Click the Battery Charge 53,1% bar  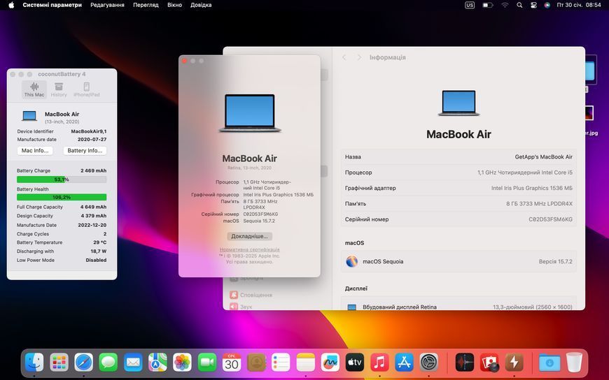pyautogui.click(x=62, y=180)
